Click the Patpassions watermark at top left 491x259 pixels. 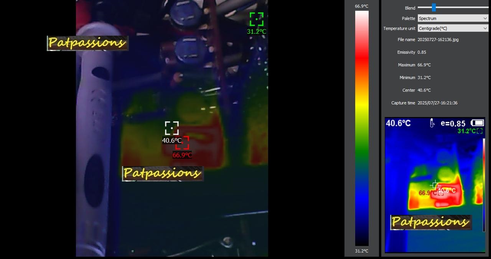pyautogui.click(x=87, y=43)
